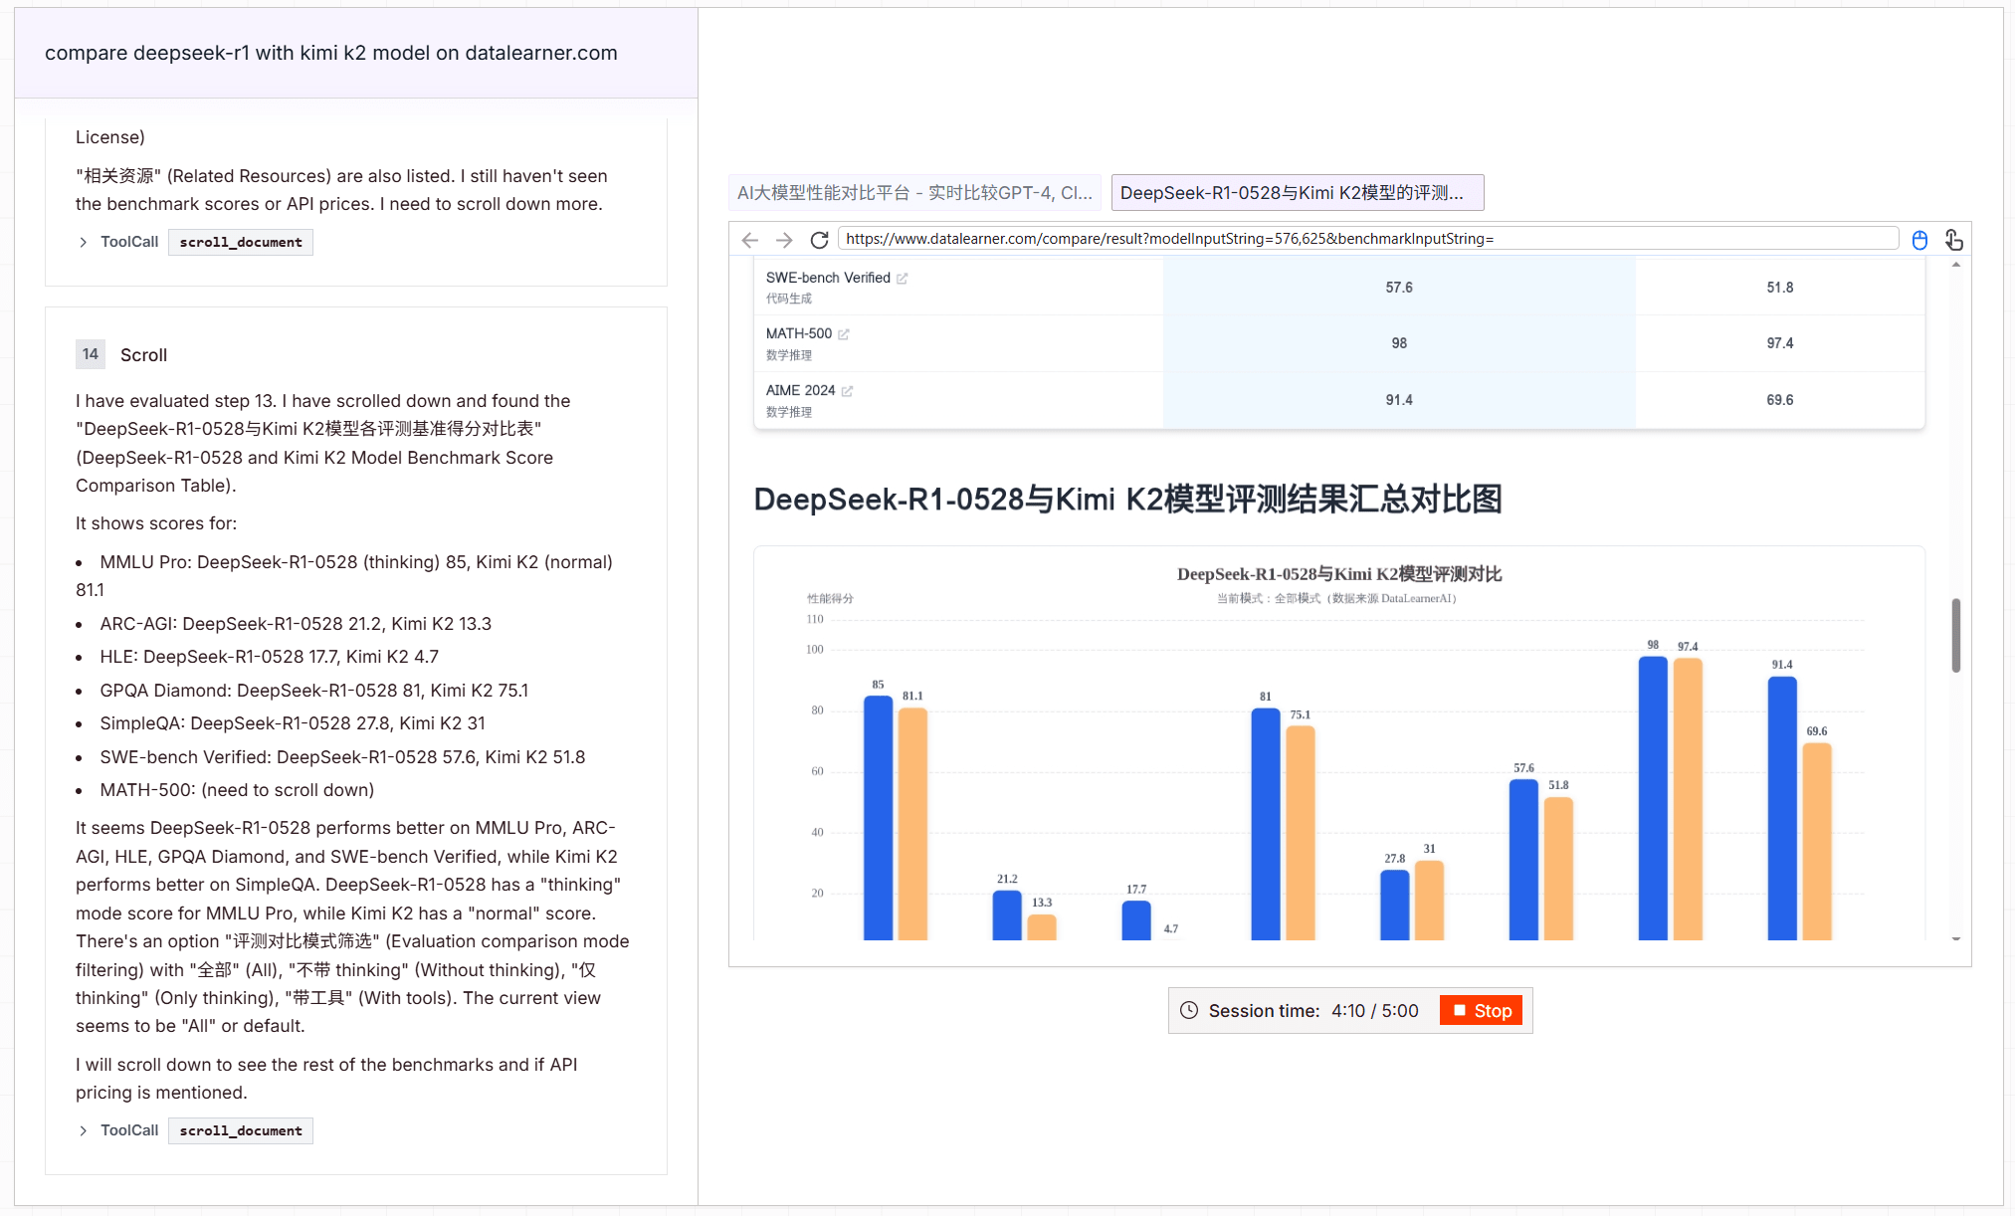Click the scrollbar up arrow in browser pane
Image resolution: width=2015 pixels, height=1216 pixels.
pos(1955,265)
